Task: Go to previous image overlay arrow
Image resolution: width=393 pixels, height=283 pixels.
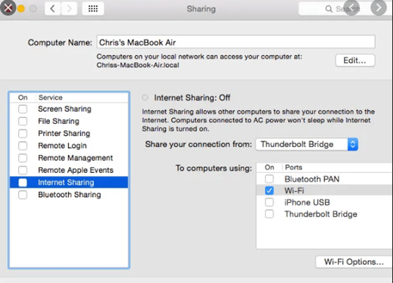Action: pos(351,8)
